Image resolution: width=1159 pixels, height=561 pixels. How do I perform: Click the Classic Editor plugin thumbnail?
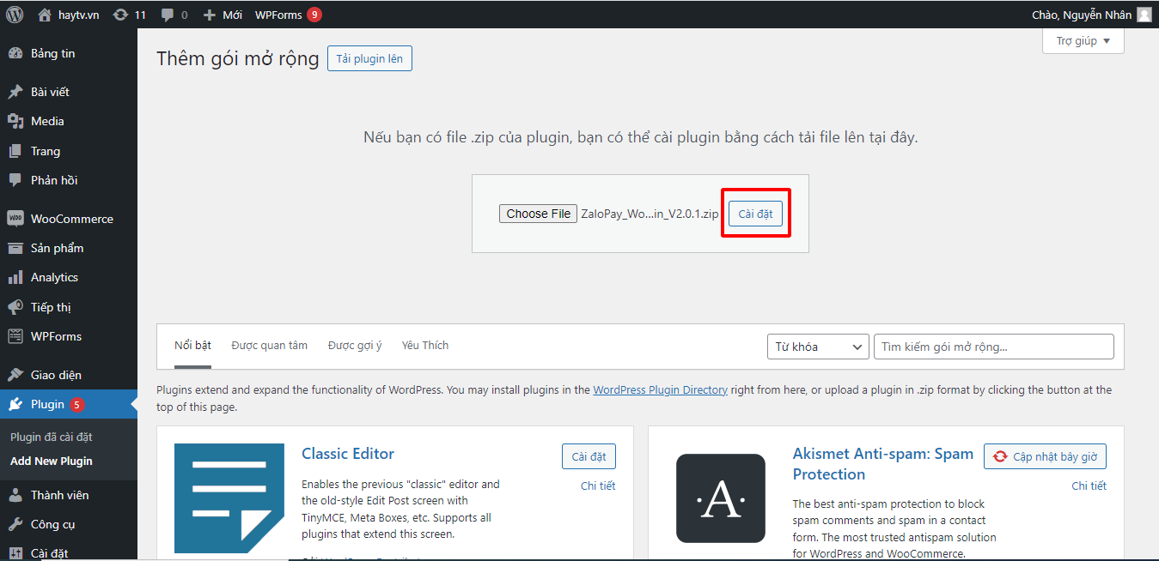point(229,498)
